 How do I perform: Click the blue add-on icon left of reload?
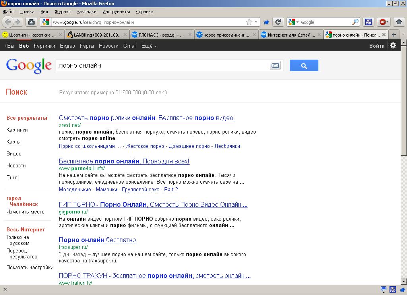266,22
